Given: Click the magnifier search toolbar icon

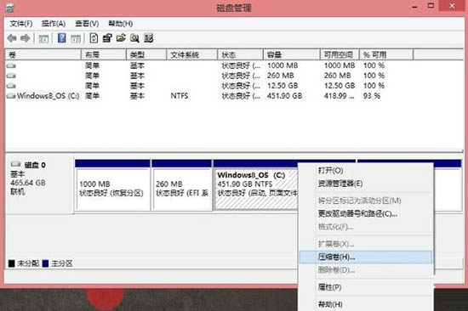Looking at the screenshot, I should pyautogui.click(x=134, y=38).
